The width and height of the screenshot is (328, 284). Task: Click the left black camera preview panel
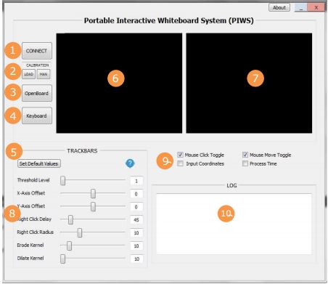click(119, 83)
